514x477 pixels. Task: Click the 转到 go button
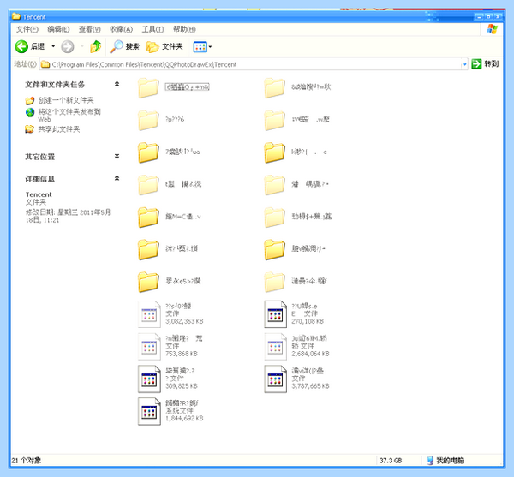[x=485, y=64]
